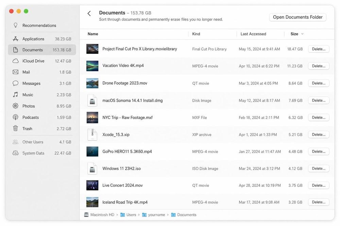This screenshot has width=340, height=226.
Task: Sort by the Last Accessed column header
Action: click(x=253, y=34)
